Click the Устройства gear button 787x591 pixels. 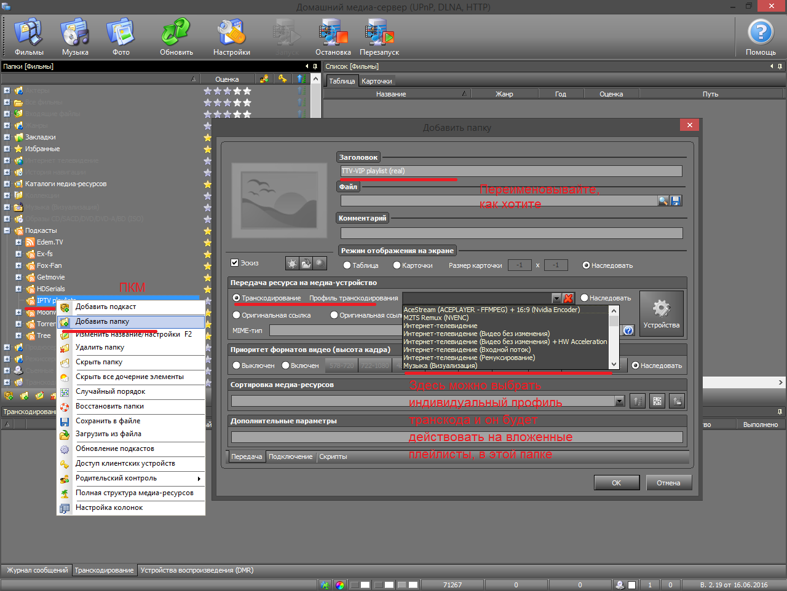(661, 313)
